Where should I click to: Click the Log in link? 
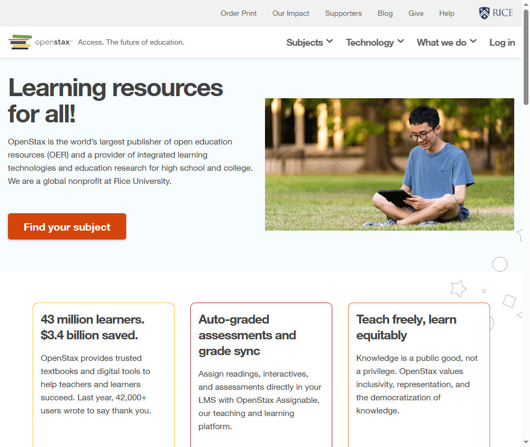pyautogui.click(x=502, y=43)
